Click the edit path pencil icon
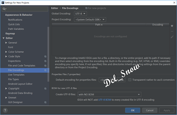The height and width of the screenshot is (115, 177). point(172,37)
